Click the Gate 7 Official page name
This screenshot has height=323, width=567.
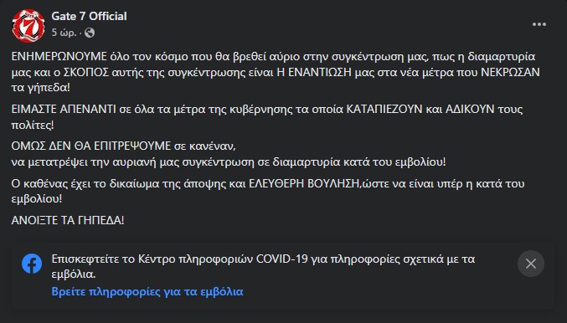click(x=89, y=16)
